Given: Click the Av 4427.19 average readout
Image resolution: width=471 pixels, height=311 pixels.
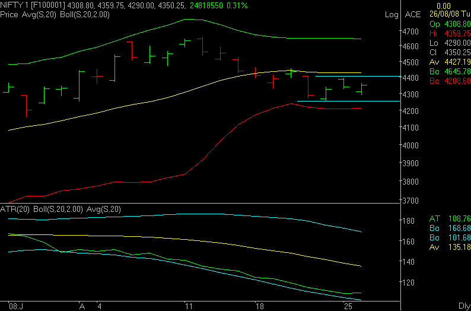Looking at the screenshot, I should tap(450, 62).
